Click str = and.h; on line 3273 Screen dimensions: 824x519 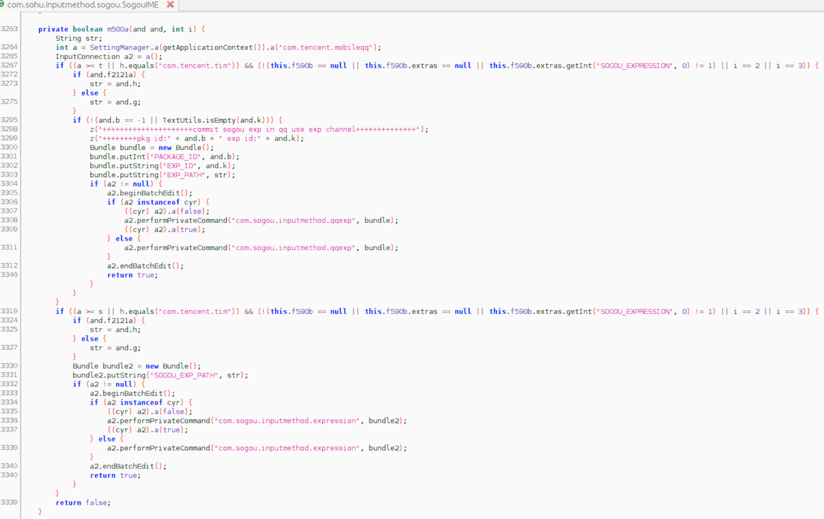point(116,84)
